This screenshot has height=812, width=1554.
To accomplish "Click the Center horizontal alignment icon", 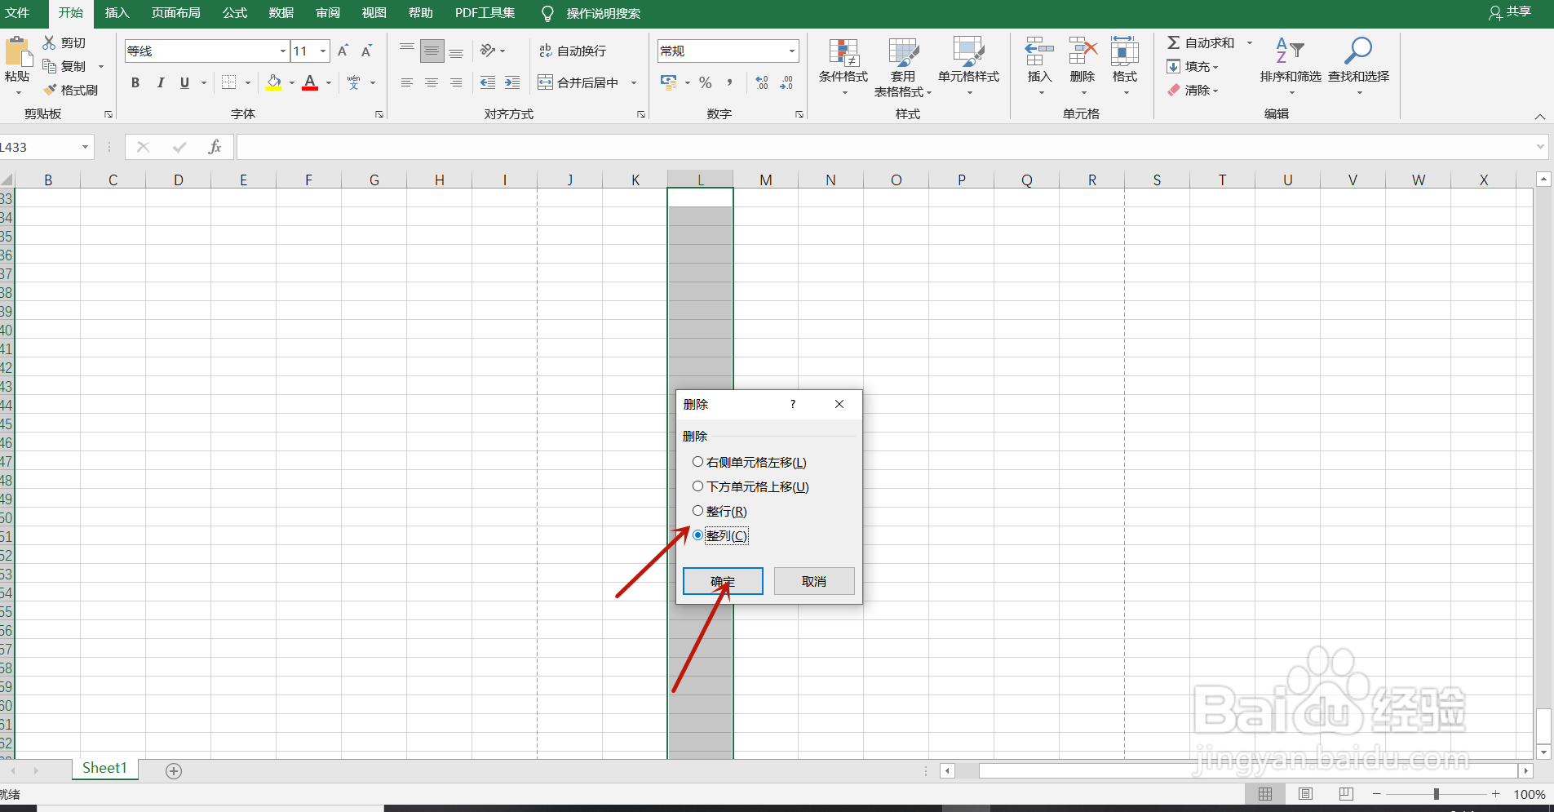I will pos(432,82).
